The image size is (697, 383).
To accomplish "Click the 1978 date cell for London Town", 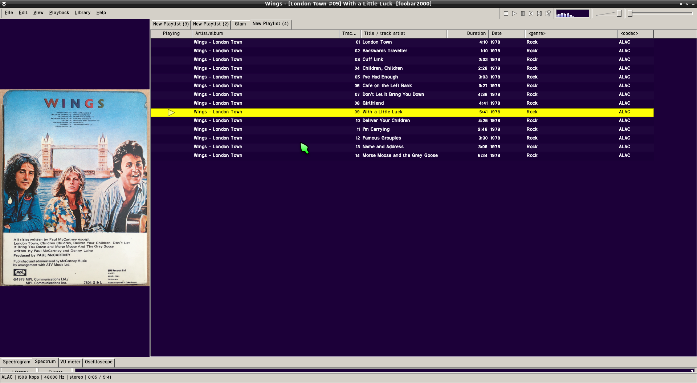I will coord(495,42).
